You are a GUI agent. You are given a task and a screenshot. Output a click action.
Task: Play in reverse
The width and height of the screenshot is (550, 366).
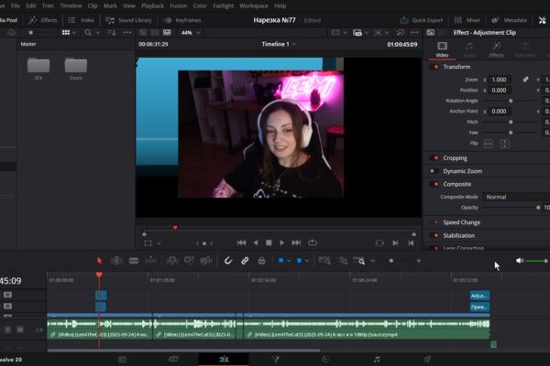pyautogui.click(x=256, y=242)
